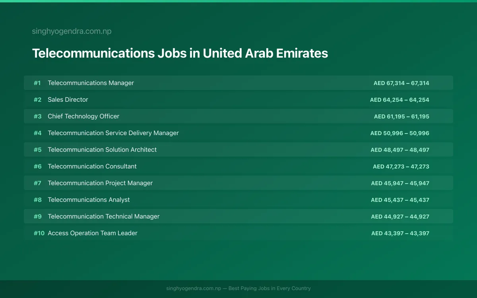This screenshot has height=298, width=477.
Task: Click the #5 rank number
Action: coord(38,150)
